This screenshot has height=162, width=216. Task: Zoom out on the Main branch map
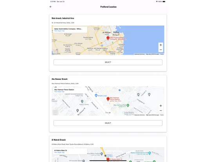point(160,50)
